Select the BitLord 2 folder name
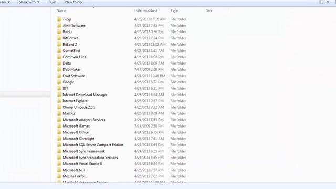The image size is (336, 189). point(70,44)
